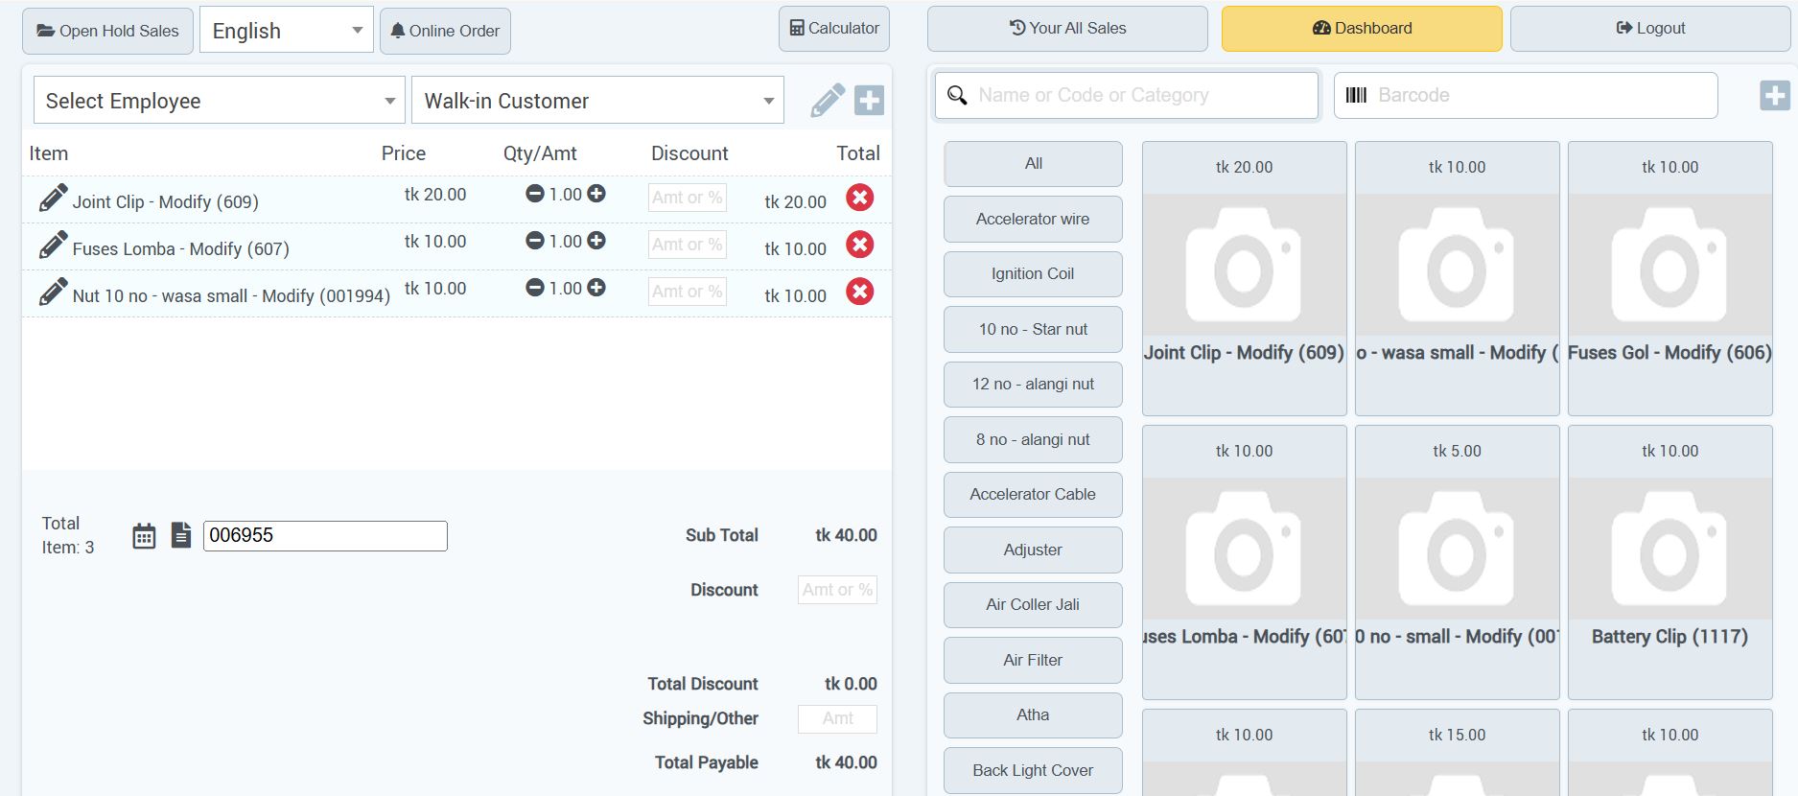Open the Select Employee dropdown
The width and height of the screenshot is (1798, 796).
click(220, 101)
